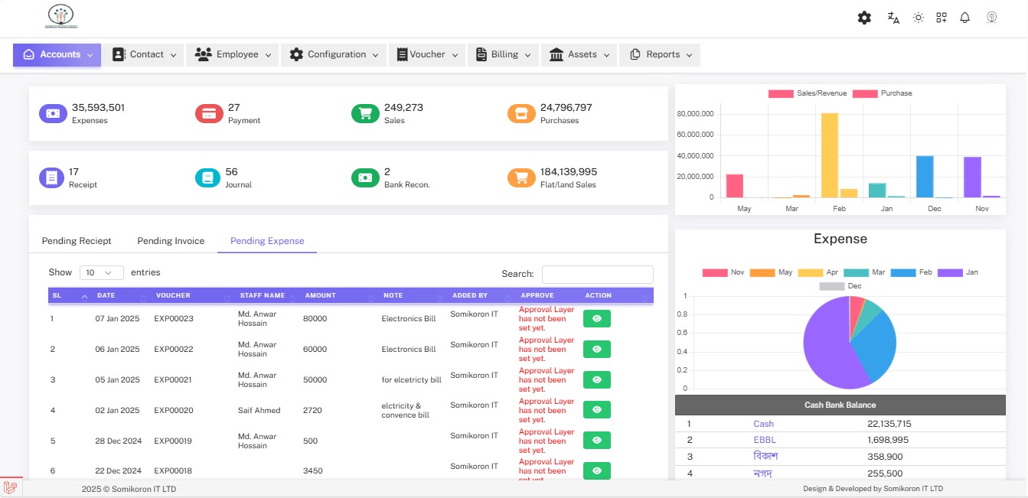Viewport: 1028px width, 498px height.
Task: Open the apps grid shortcut icon
Action: [x=942, y=18]
